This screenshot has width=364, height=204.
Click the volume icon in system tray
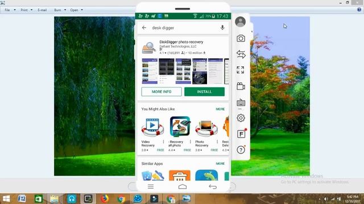coord(326,199)
